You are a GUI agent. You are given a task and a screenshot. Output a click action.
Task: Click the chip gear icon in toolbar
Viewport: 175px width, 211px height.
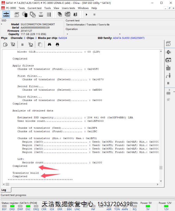(25, 15)
